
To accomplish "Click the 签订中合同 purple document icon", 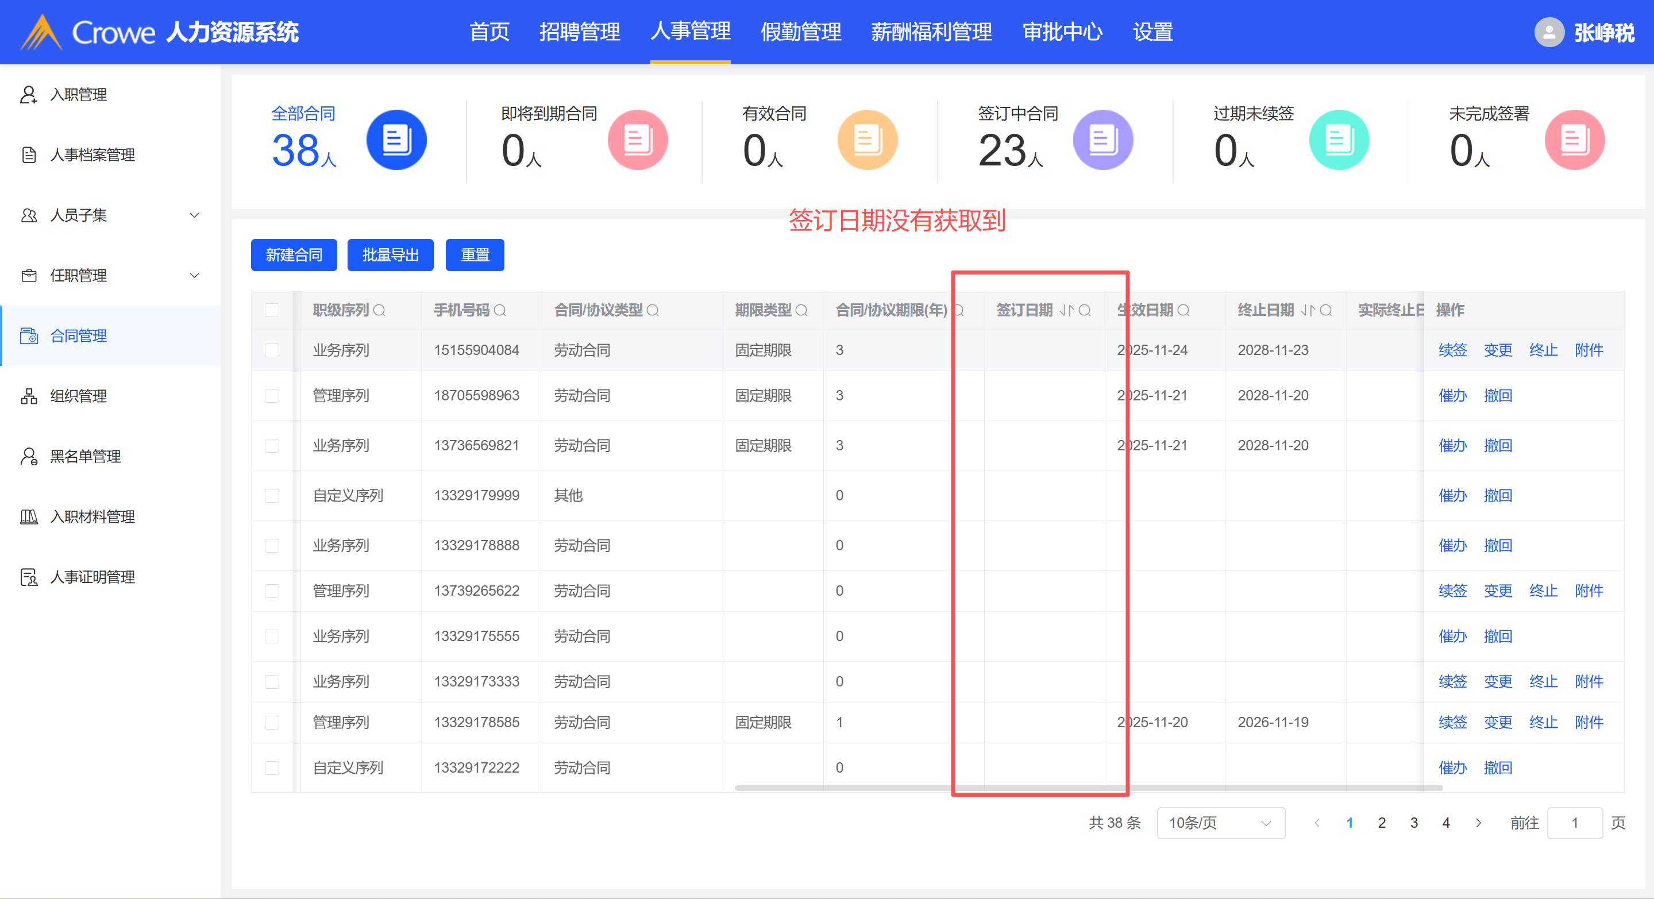I will (x=1102, y=140).
